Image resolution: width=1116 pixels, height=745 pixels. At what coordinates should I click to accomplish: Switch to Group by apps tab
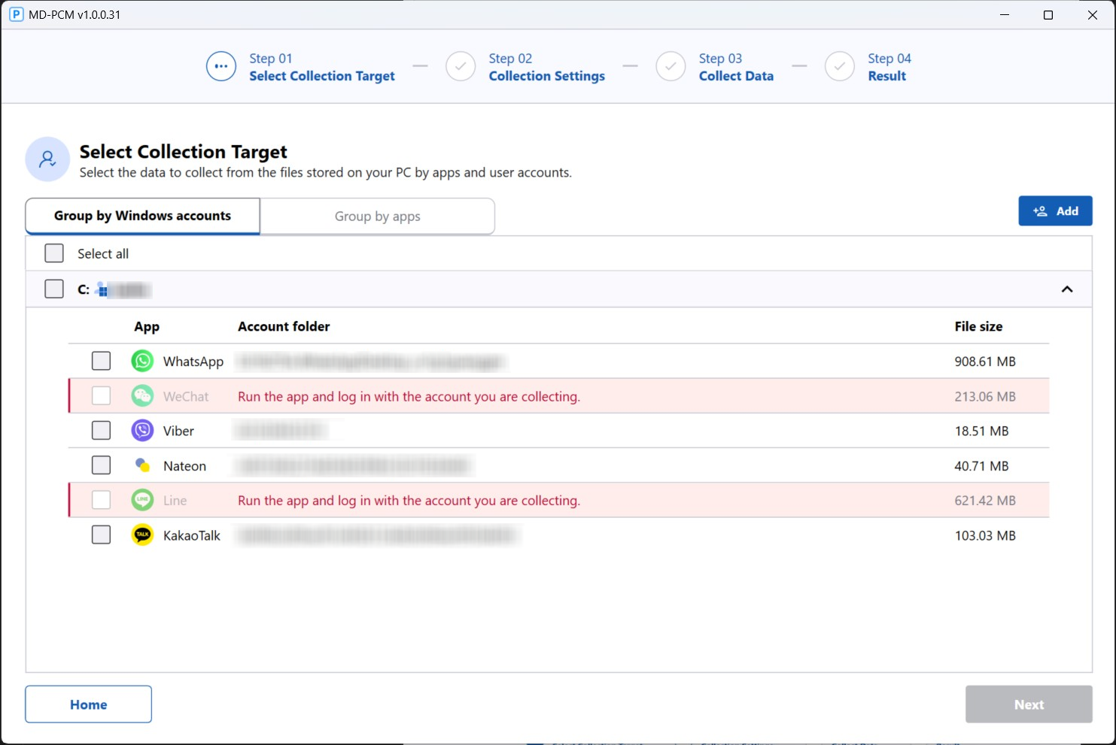pos(378,217)
